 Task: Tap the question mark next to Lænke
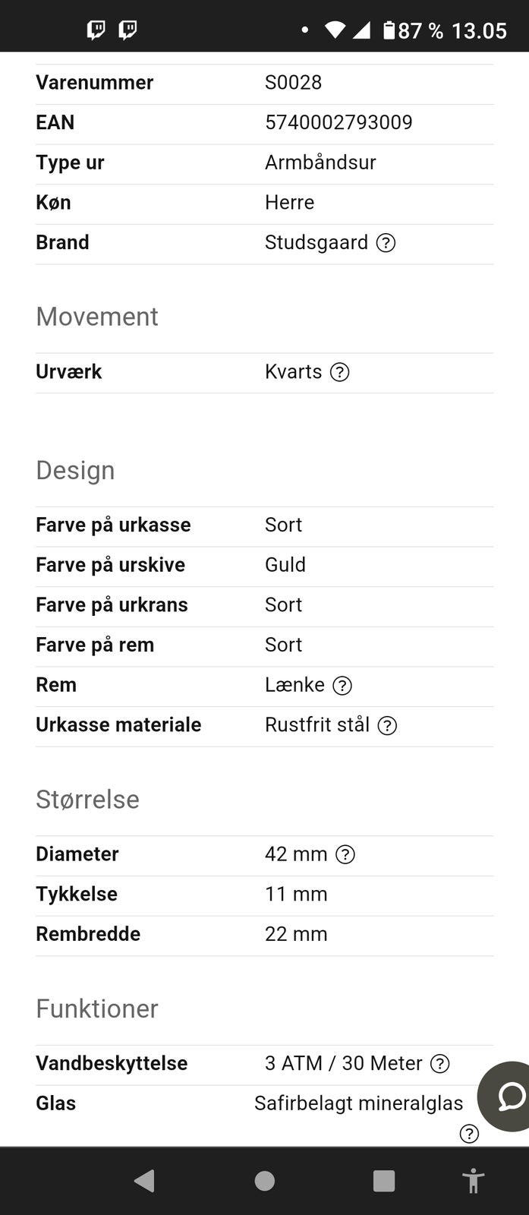pyautogui.click(x=342, y=686)
